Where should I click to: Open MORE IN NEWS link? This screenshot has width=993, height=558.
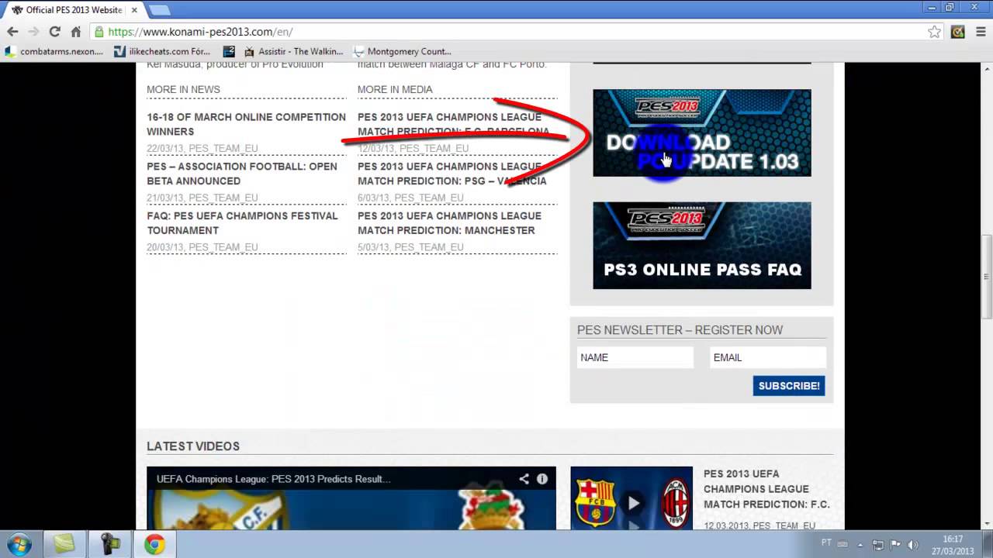[x=183, y=89]
